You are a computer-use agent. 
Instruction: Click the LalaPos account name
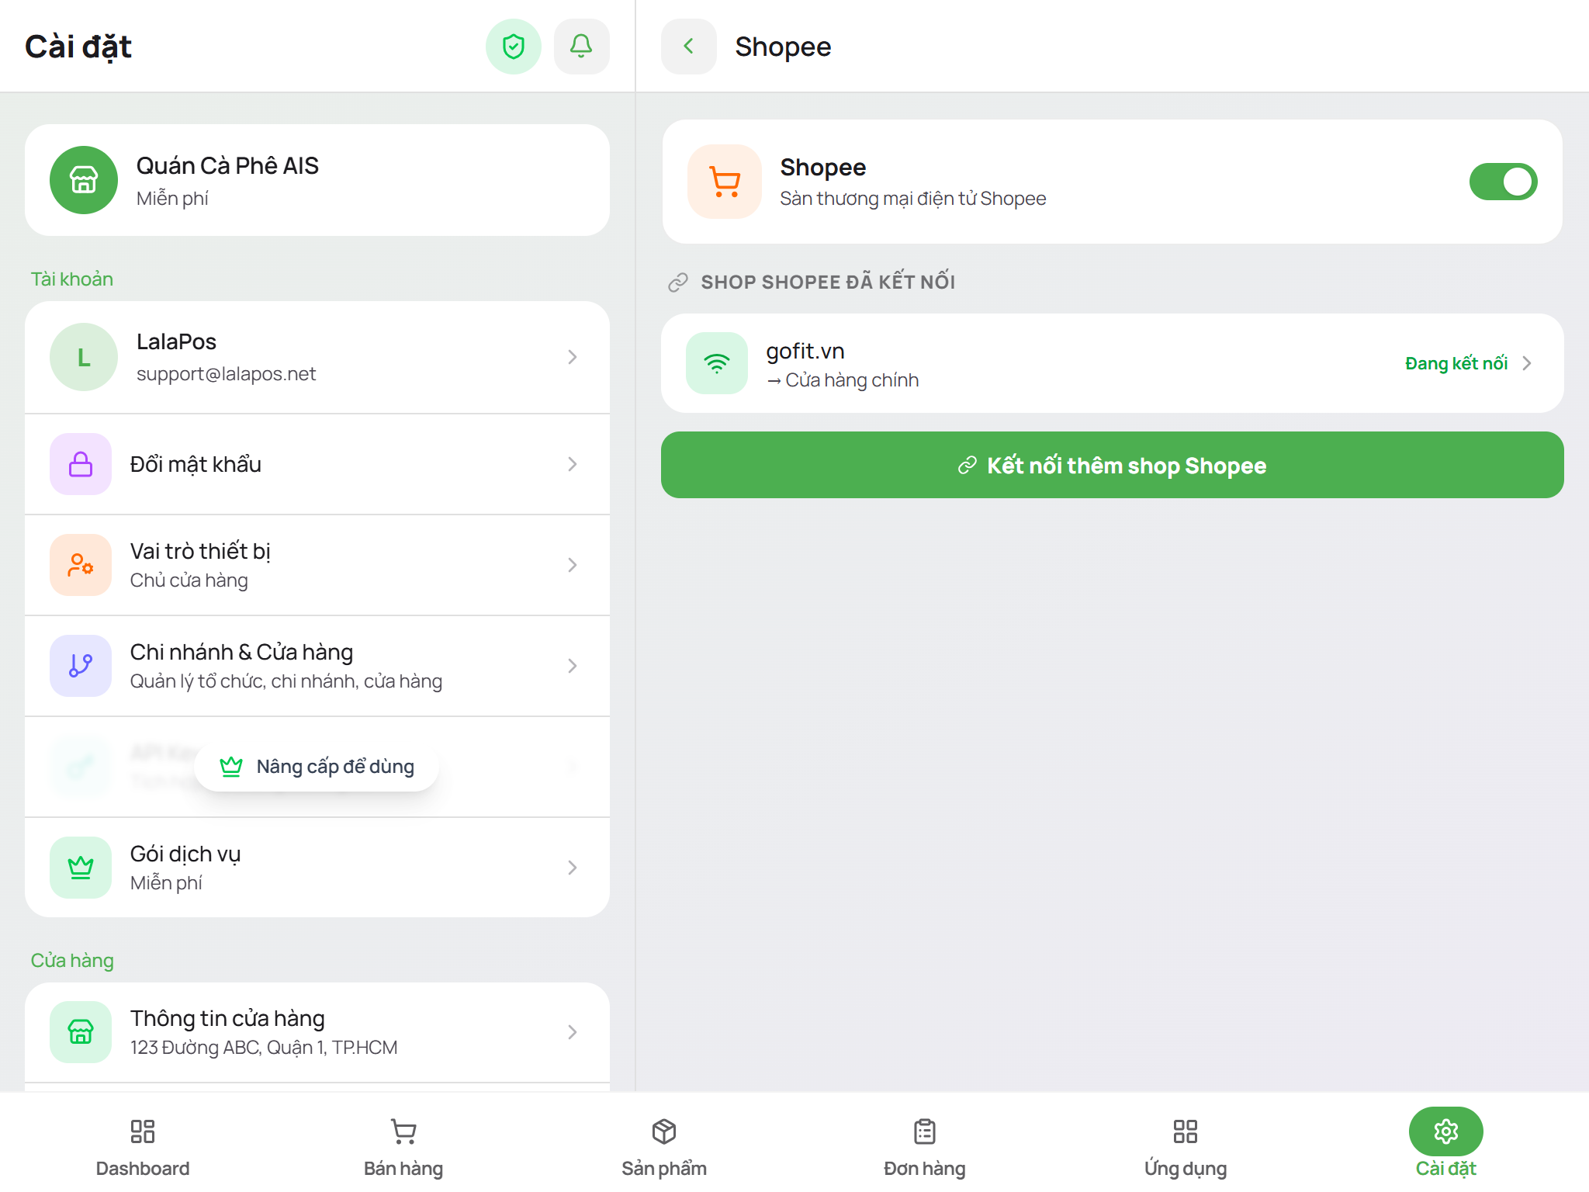point(176,342)
